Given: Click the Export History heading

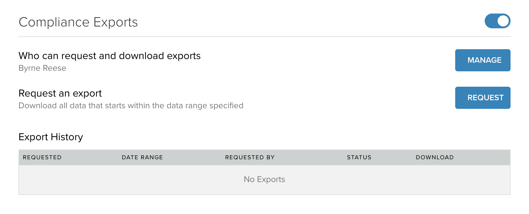Looking at the screenshot, I should (x=51, y=137).
